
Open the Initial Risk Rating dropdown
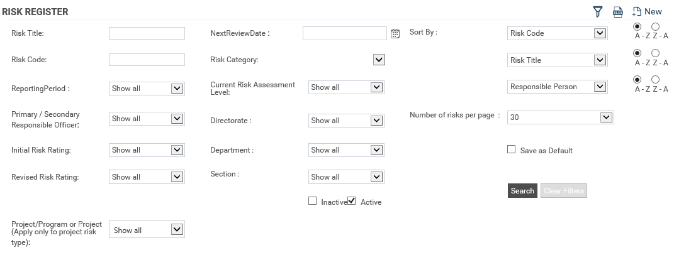pyautogui.click(x=147, y=150)
